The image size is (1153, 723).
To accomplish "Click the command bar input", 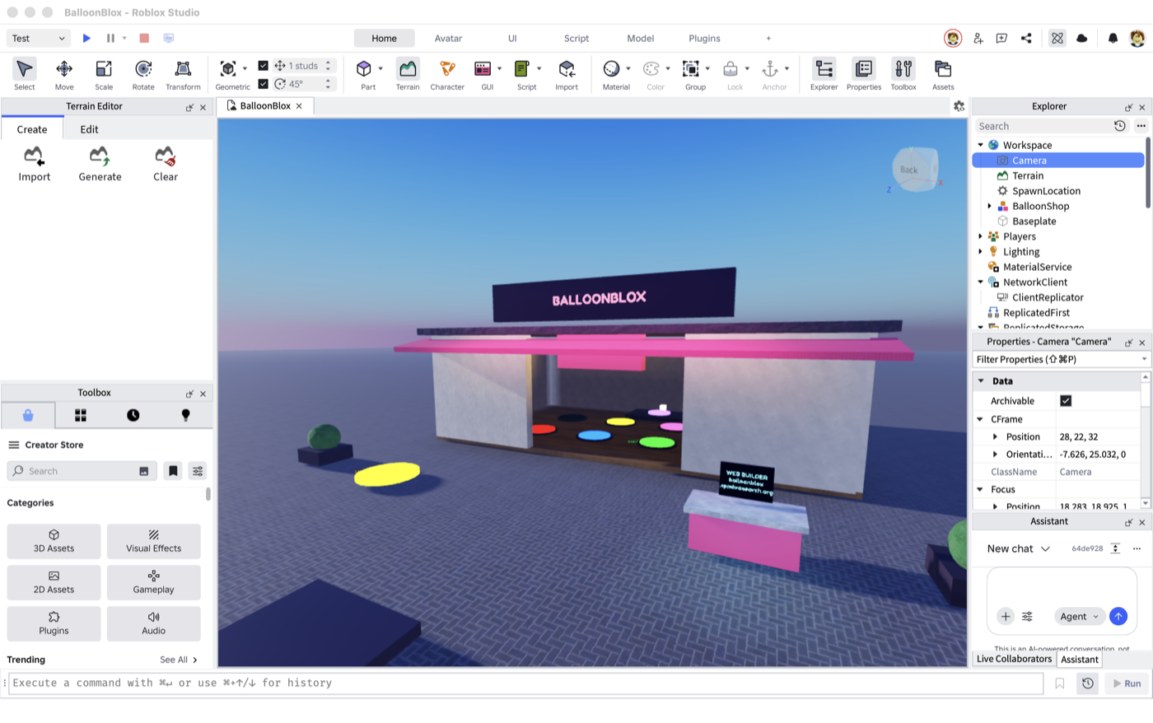I will [525, 683].
